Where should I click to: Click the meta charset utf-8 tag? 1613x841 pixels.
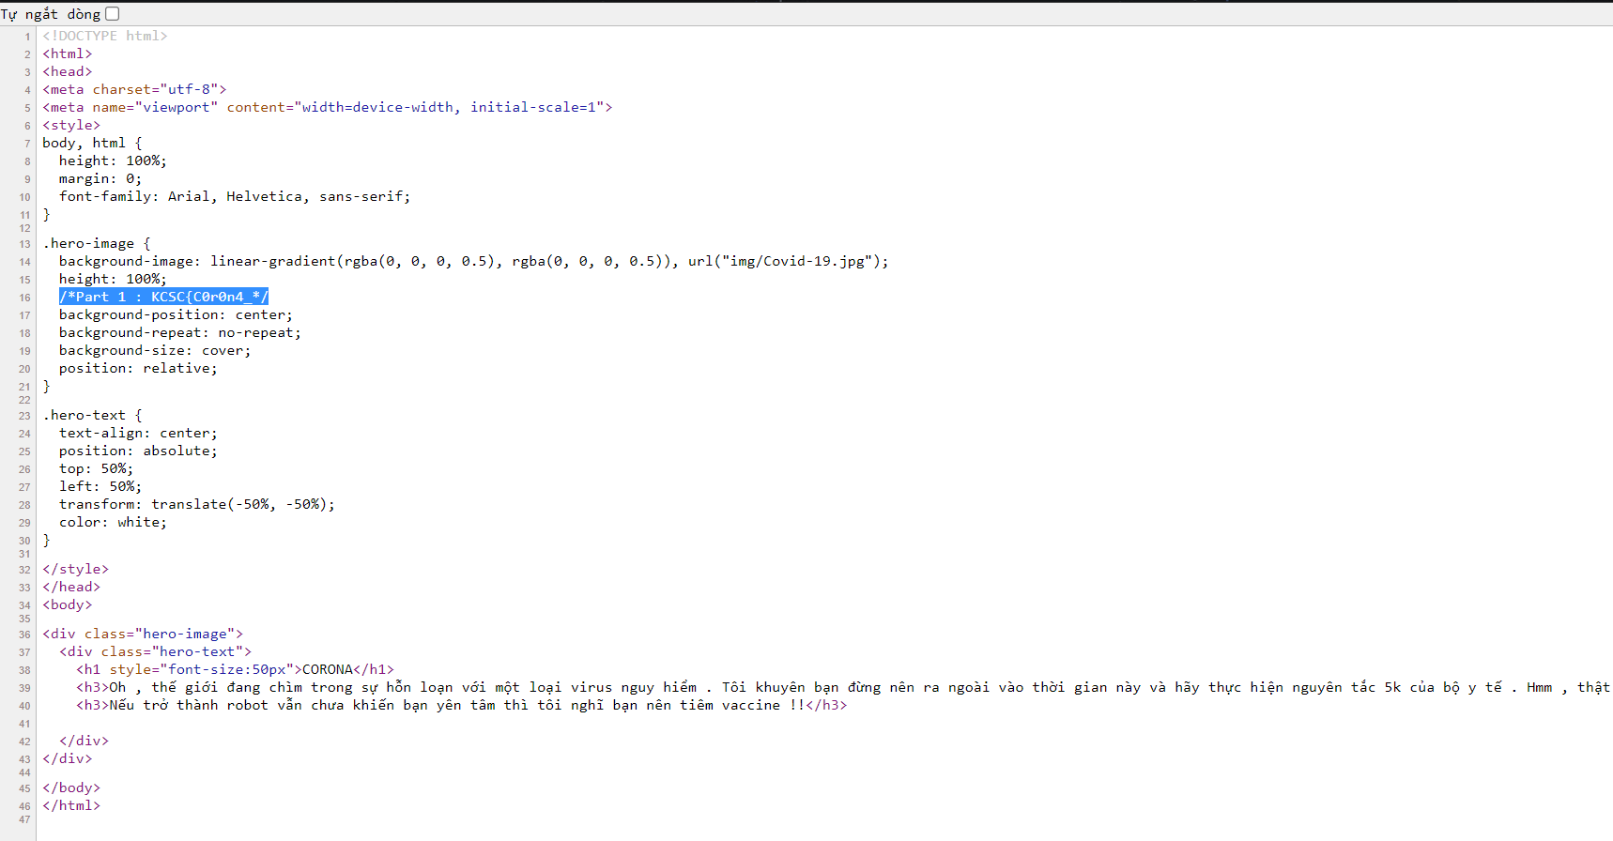pos(134,89)
